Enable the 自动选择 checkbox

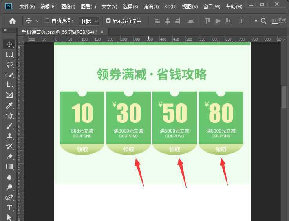47,21
